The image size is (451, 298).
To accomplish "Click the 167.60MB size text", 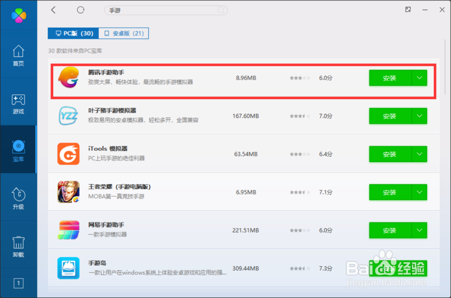I will [246, 116].
